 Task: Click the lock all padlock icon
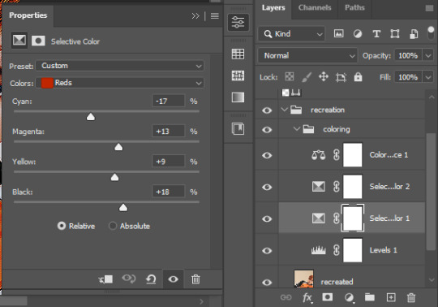(x=358, y=76)
